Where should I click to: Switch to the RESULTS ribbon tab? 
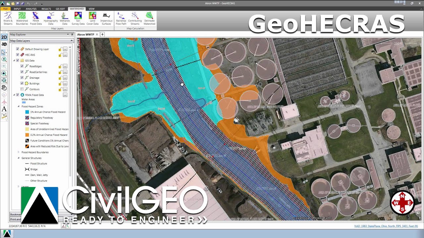[46, 9]
